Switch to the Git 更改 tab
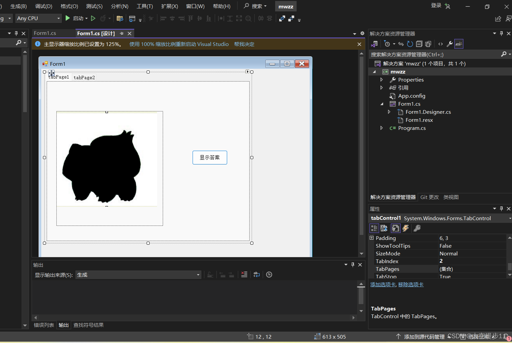 429,197
